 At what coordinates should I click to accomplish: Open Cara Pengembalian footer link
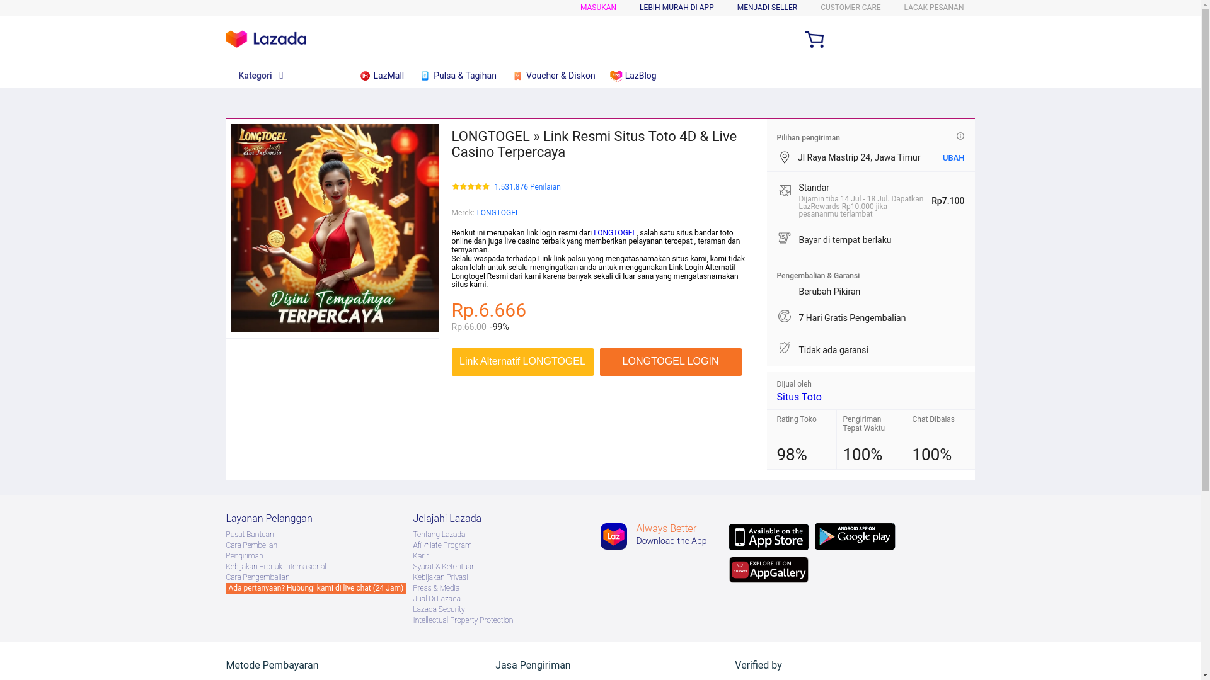(x=257, y=577)
